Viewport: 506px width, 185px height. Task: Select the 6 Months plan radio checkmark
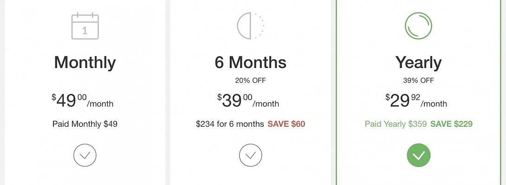[251, 155]
